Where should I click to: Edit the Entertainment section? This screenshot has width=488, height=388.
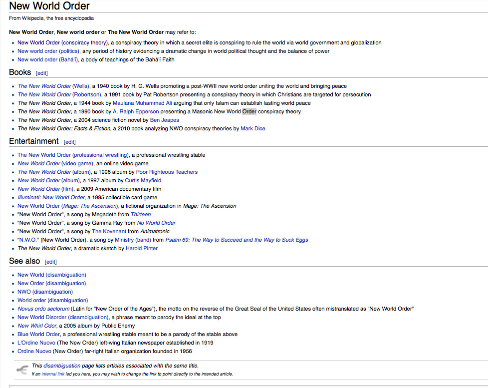(x=70, y=142)
